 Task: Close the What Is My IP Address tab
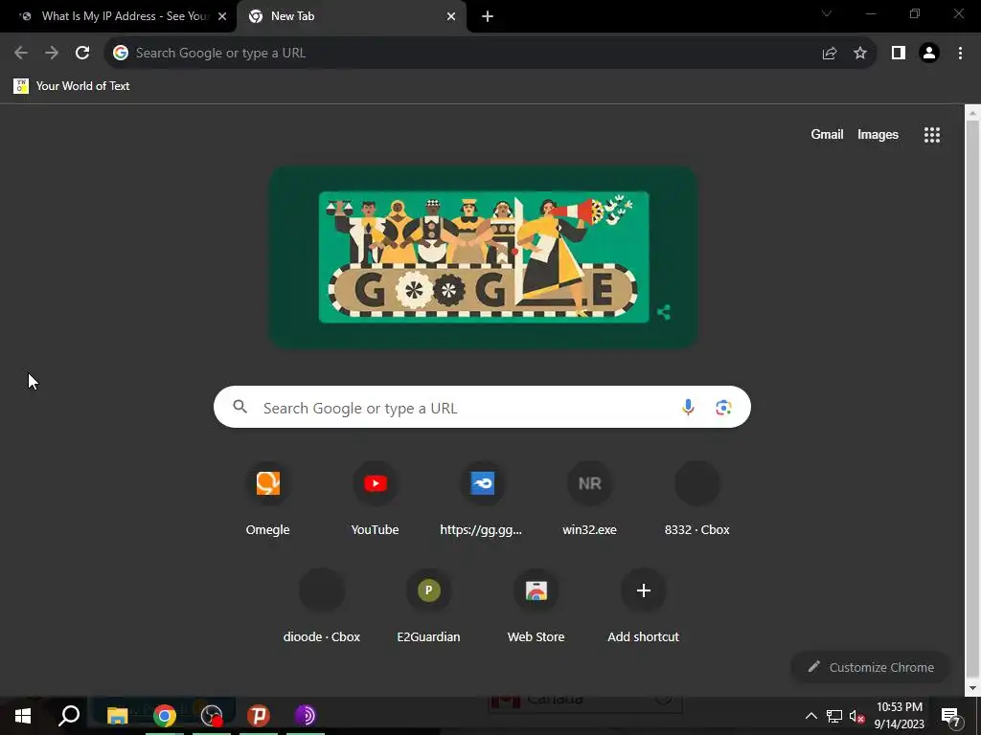coord(222,16)
